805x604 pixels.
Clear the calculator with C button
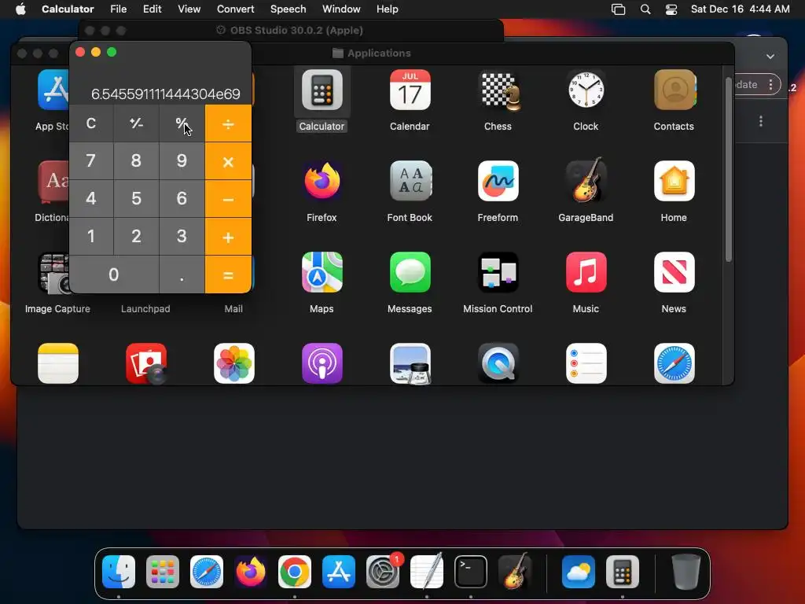tap(91, 123)
